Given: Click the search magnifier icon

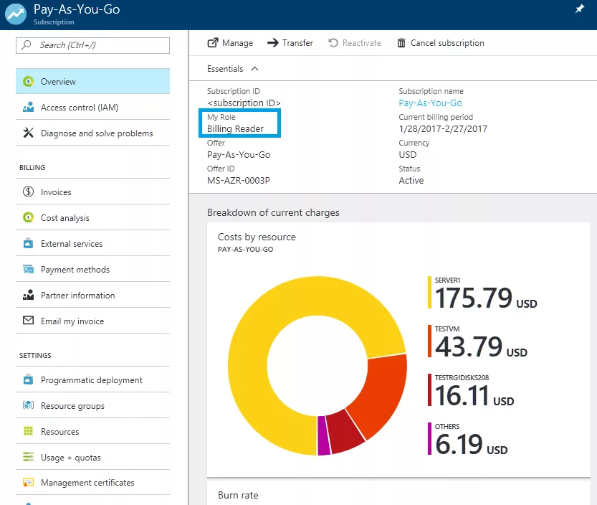Looking at the screenshot, I should [x=26, y=45].
